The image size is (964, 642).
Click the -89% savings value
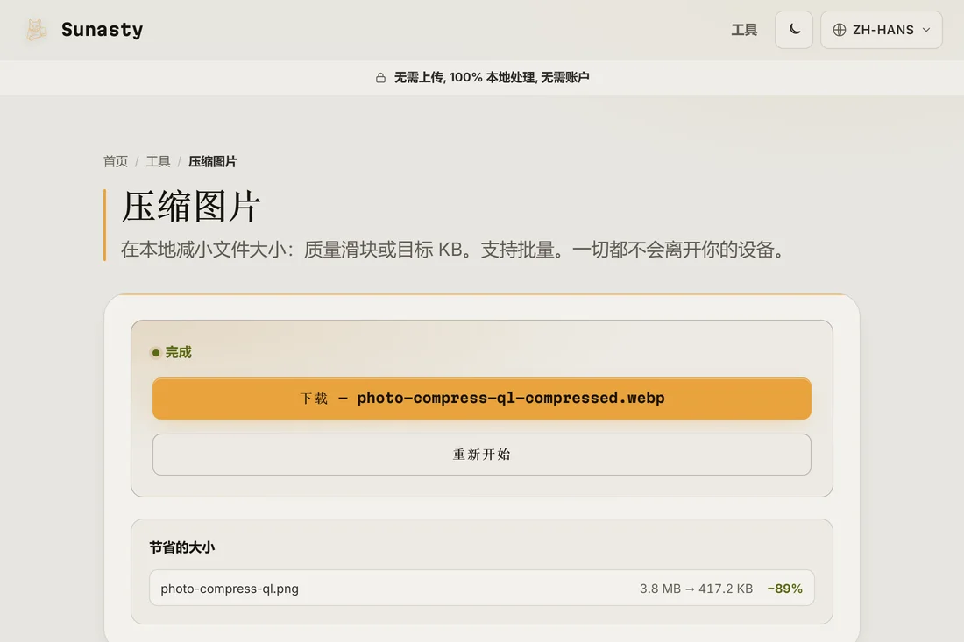click(784, 589)
